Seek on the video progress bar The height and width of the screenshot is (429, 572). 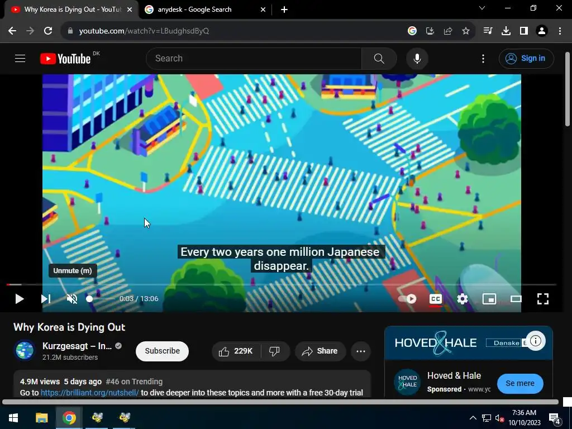tap(281, 284)
